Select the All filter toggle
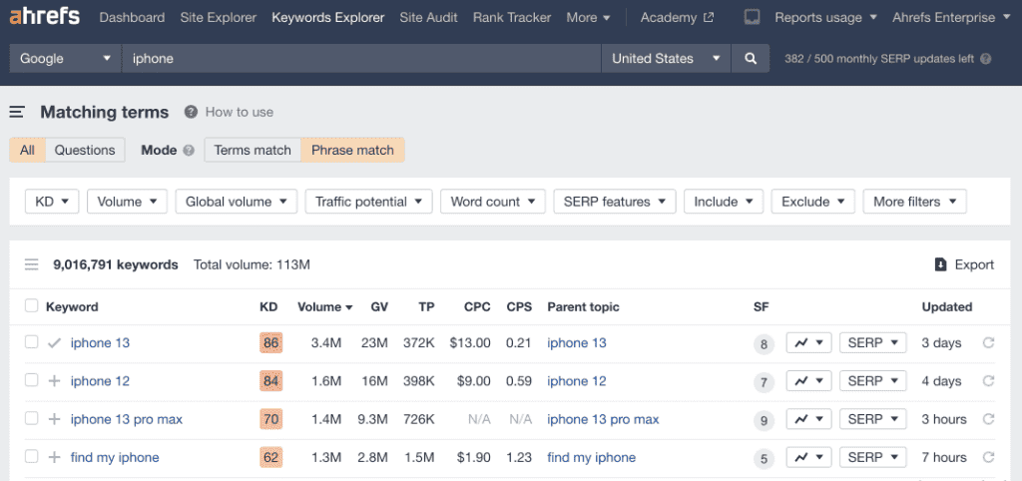 [27, 150]
